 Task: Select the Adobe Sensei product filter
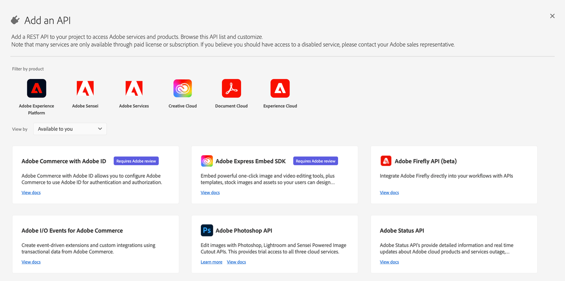pyautogui.click(x=85, y=89)
